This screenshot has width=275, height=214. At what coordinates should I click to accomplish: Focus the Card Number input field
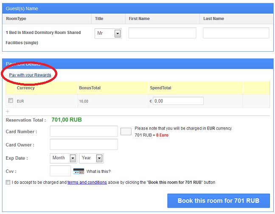[x=84, y=131]
